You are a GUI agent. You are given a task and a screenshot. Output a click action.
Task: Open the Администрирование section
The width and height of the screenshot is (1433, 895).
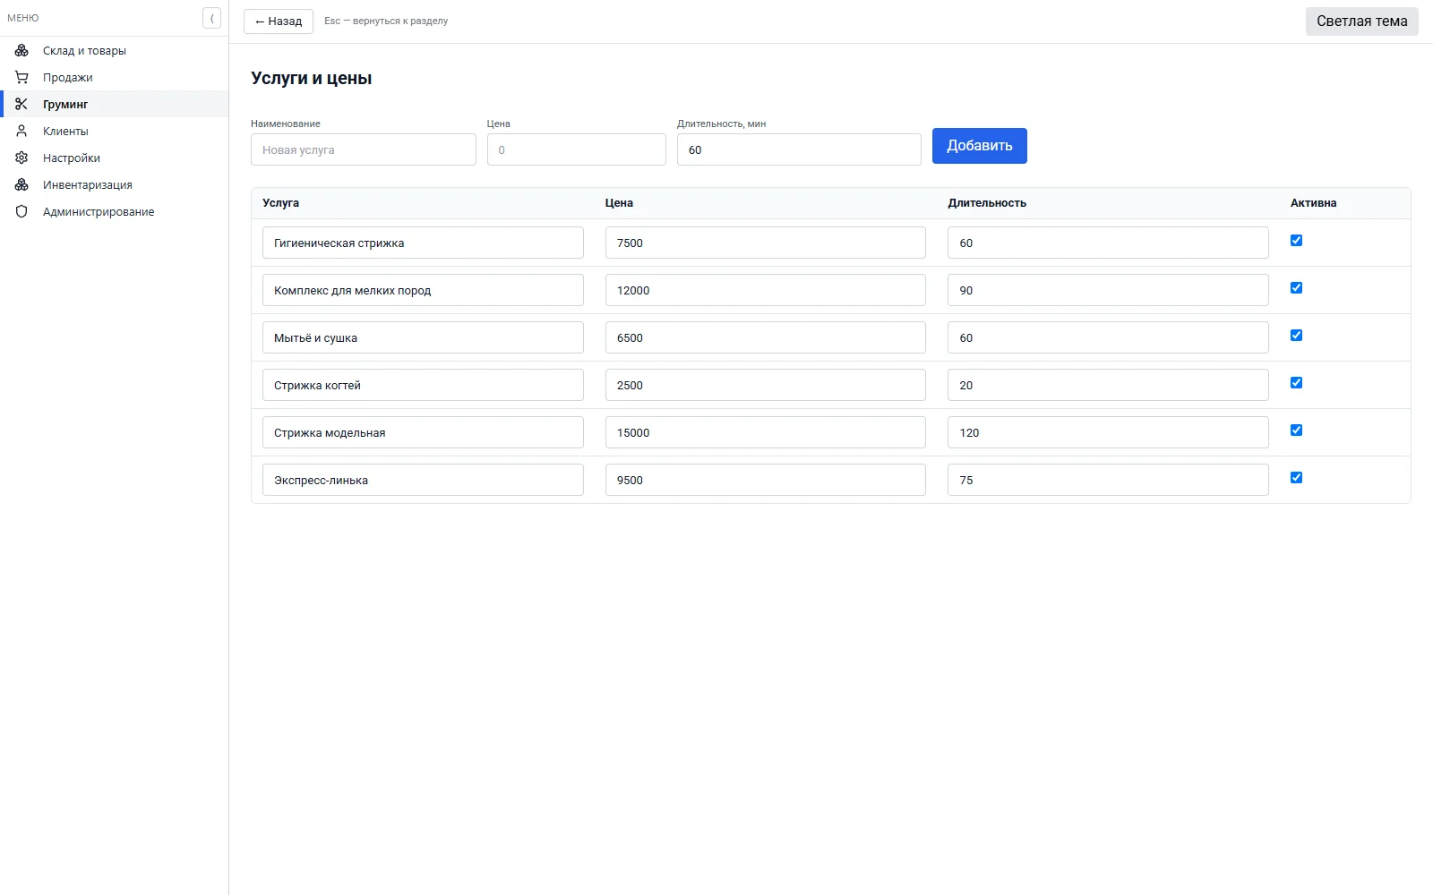(115, 211)
